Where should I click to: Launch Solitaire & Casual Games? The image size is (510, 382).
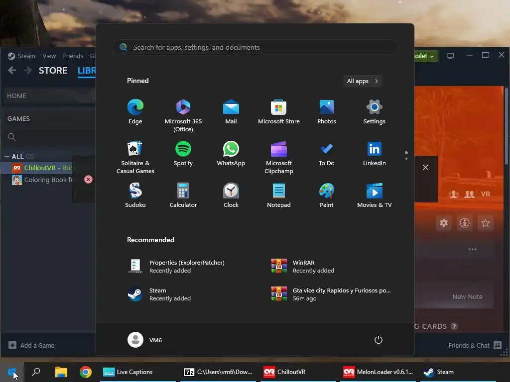[x=135, y=158]
